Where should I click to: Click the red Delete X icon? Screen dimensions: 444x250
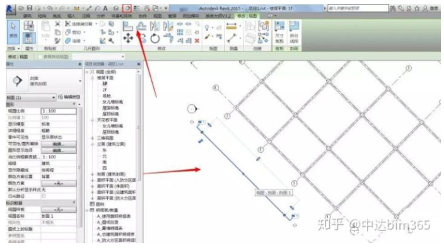(x=197, y=41)
